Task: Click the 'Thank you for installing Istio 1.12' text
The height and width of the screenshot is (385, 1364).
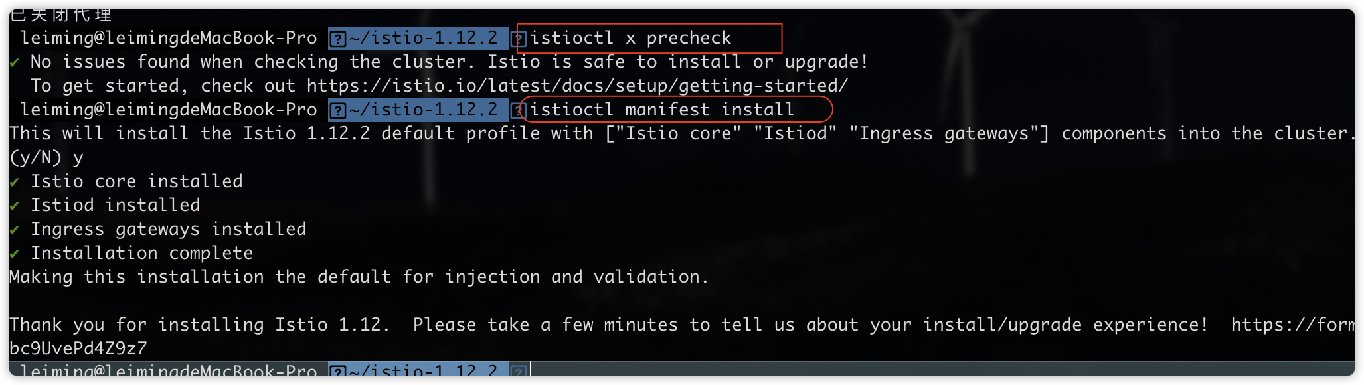Action: coord(199,325)
